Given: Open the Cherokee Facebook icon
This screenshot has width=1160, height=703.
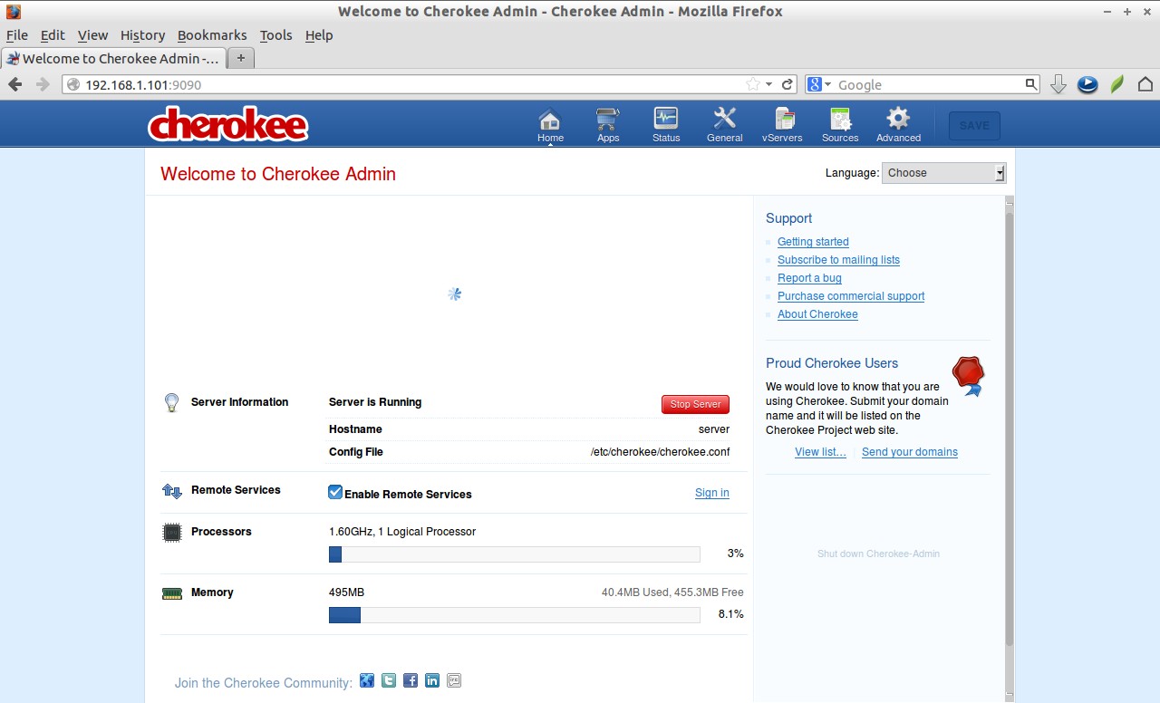Looking at the screenshot, I should pyautogui.click(x=411, y=680).
